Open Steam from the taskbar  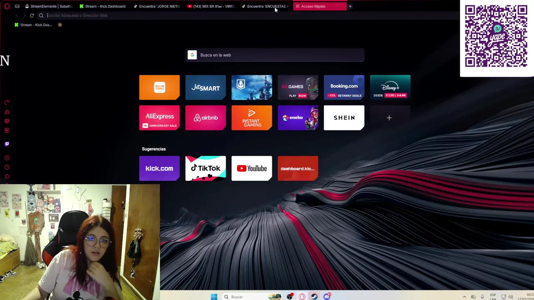click(x=314, y=297)
